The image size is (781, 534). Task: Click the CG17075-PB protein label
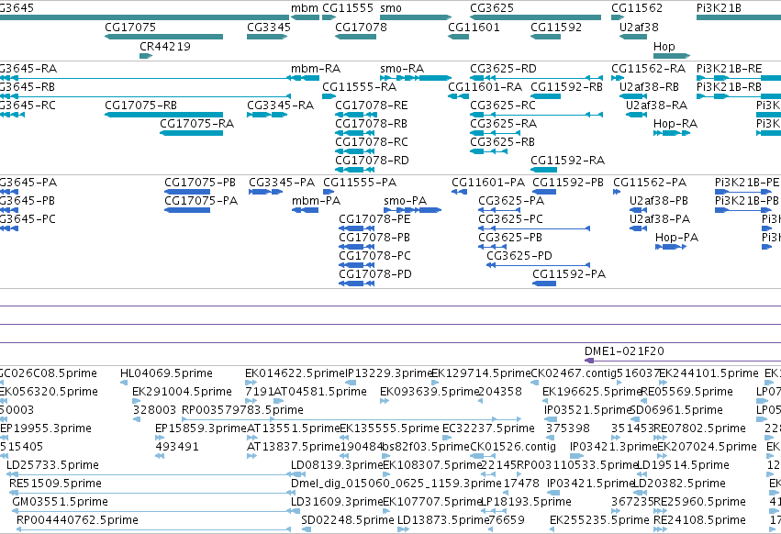200,183
